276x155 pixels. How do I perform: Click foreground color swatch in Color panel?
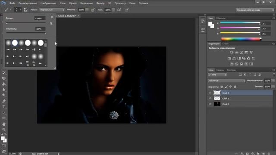(x=210, y=24)
